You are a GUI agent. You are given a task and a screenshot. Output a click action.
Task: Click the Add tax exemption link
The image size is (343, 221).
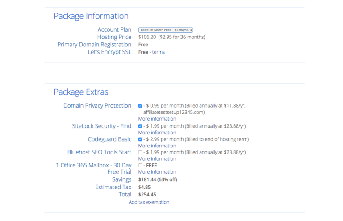pos(149,202)
